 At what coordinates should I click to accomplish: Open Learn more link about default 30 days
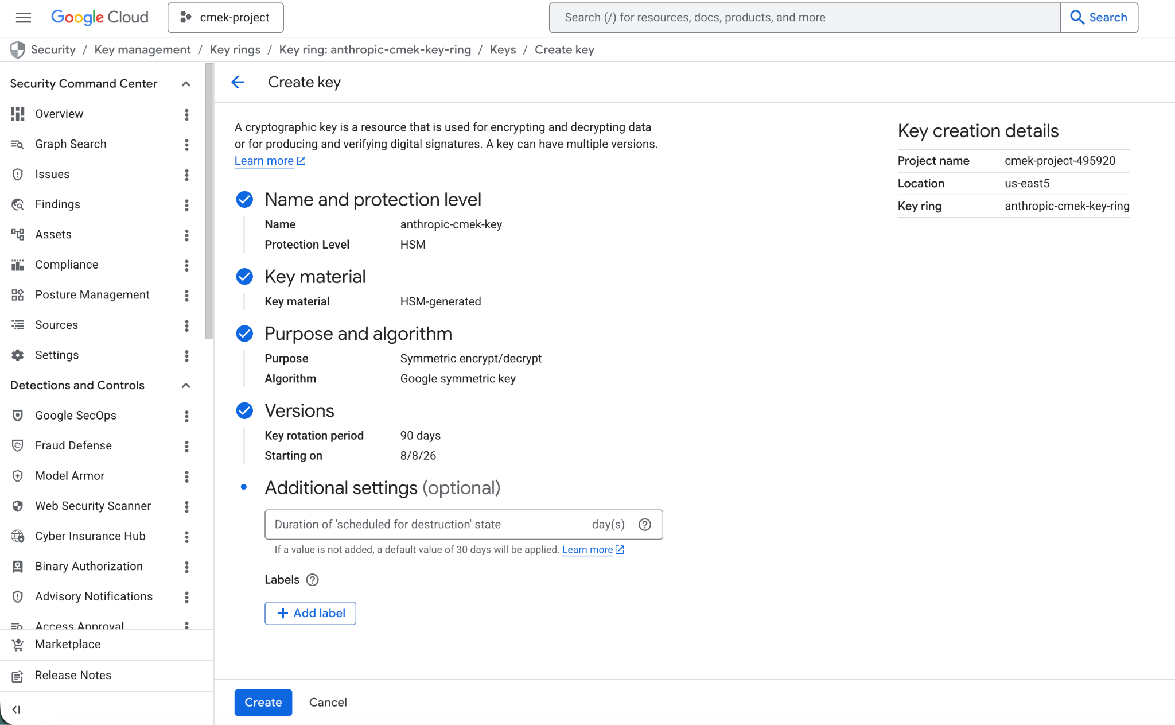593,549
